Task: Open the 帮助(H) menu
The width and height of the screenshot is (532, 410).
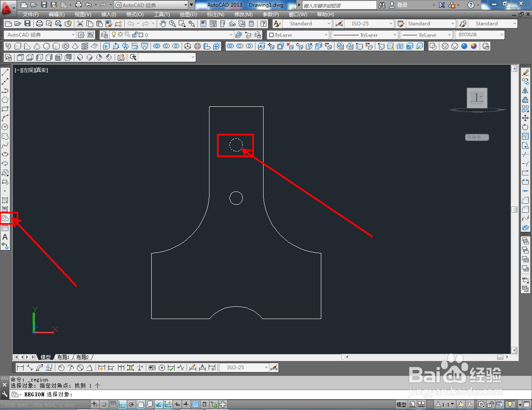Action: coord(325,15)
